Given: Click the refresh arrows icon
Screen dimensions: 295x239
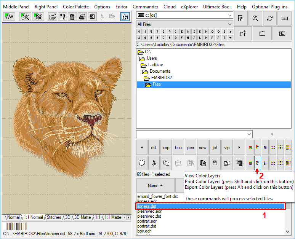Looking at the screenshot, I should [x=270, y=18].
